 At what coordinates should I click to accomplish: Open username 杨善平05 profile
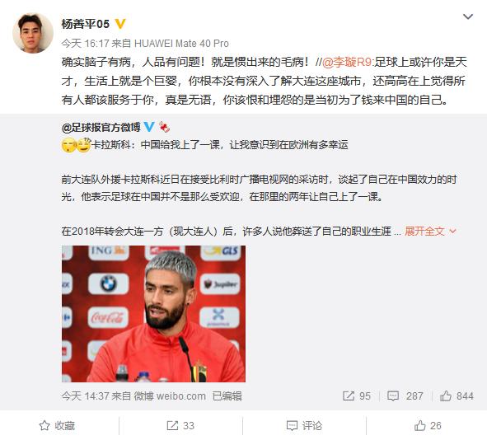[x=86, y=24]
